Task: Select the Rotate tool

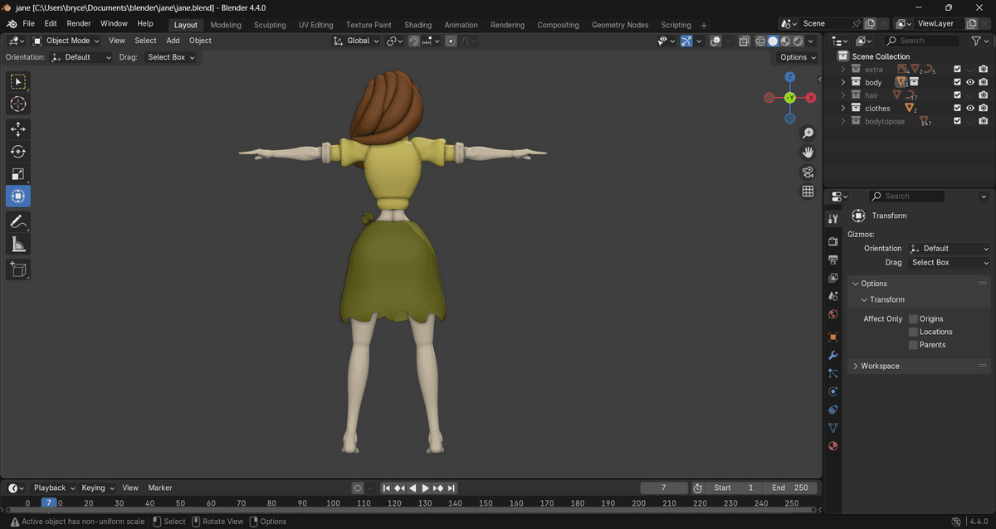Action: coord(17,152)
